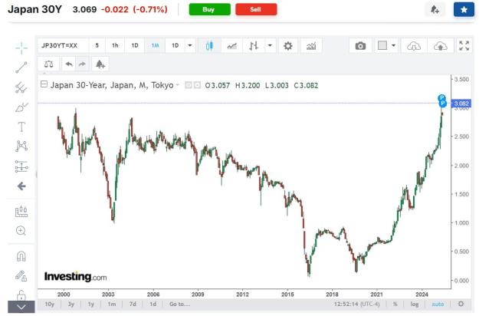Select the text annotation tool
This screenshot has width=479, height=316.
click(21, 127)
